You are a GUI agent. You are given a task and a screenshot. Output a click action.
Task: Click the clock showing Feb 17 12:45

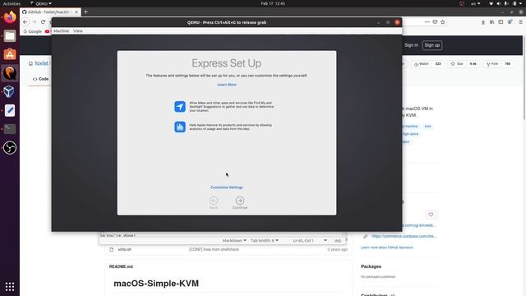(273, 3)
